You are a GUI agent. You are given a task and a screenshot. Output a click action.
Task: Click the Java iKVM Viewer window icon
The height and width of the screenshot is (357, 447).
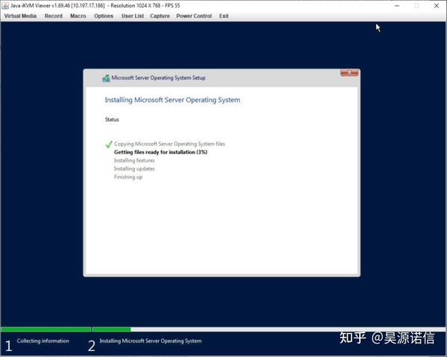[5, 5]
